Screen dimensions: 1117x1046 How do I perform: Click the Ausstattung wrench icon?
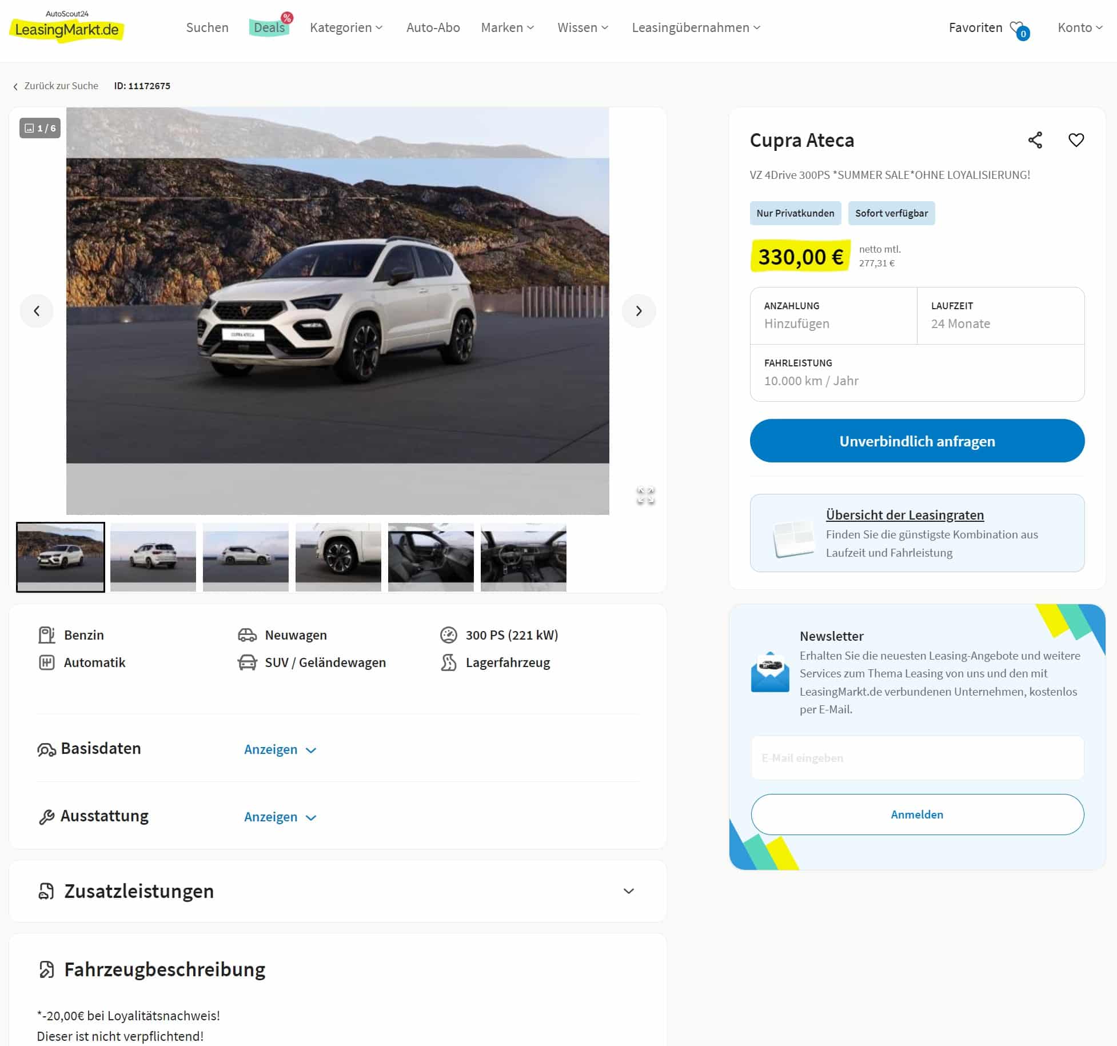[46, 817]
